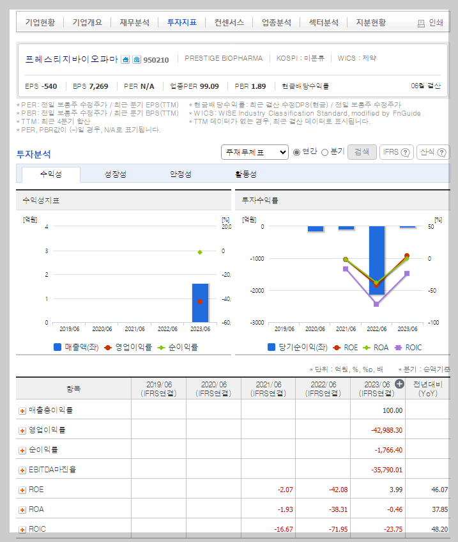The width and height of the screenshot is (458, 542).
Task: Click the home icon beside 프레스티지바이오파마
Action: coord(125,59)
